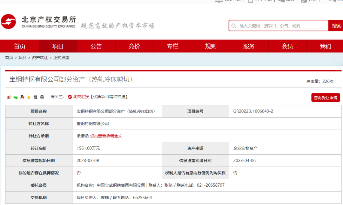Click the 【优质项目精准推送】 text

tap(109, 97)
